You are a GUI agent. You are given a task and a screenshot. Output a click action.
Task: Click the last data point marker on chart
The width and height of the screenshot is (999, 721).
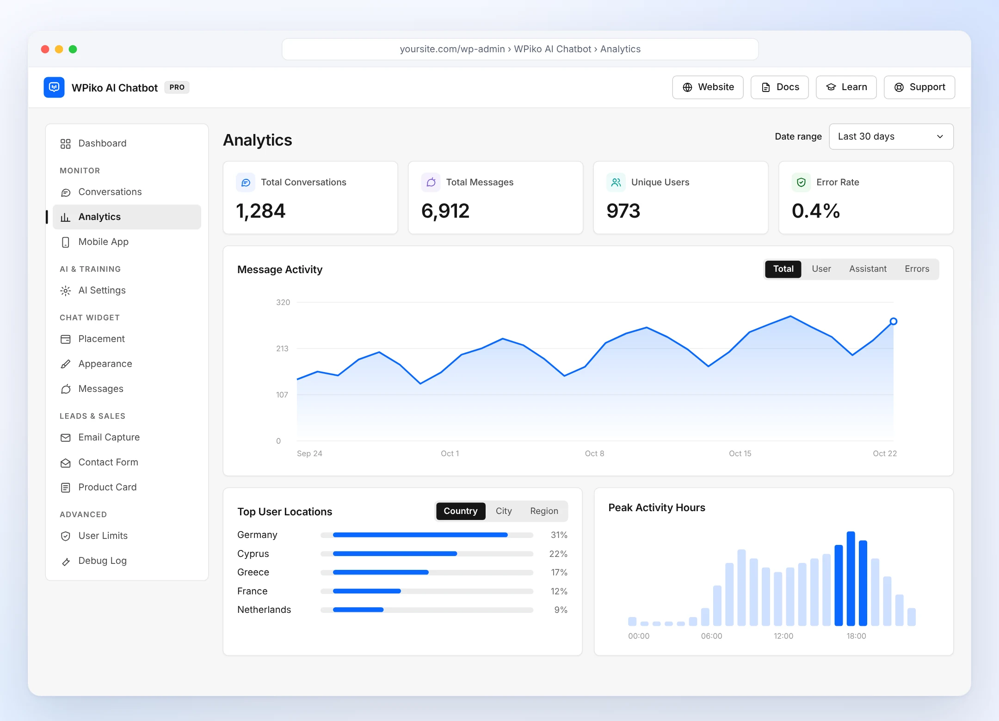tap(894, 322)
